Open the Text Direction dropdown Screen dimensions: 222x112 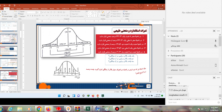(x=76, y=11)
